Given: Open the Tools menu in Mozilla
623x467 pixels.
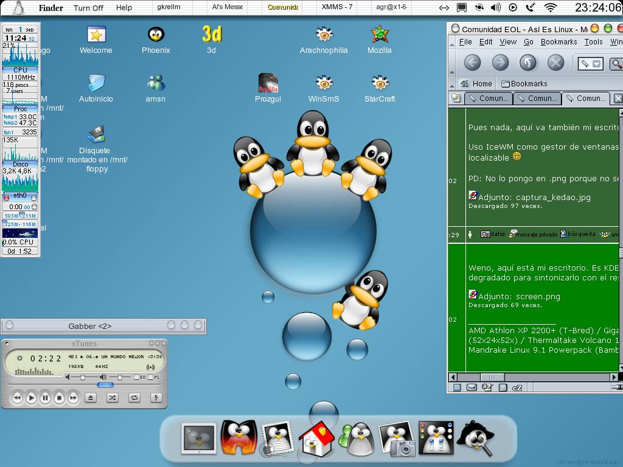Looking at the screenshot, I should tap(593, 42).
